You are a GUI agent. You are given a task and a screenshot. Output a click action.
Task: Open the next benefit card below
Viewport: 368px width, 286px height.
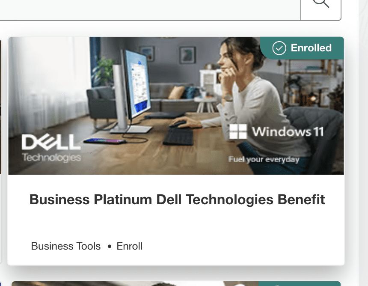tap(176, 284)
